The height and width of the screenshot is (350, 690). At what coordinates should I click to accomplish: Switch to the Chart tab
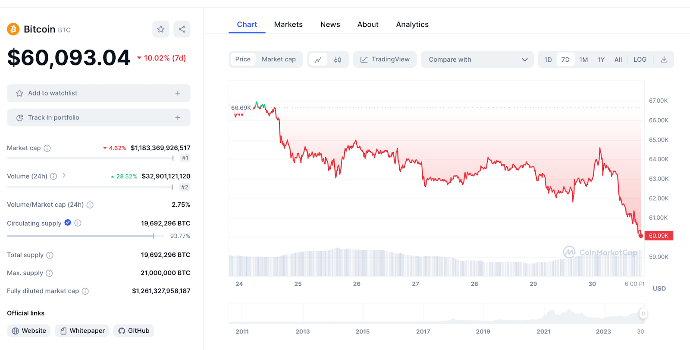247,25
